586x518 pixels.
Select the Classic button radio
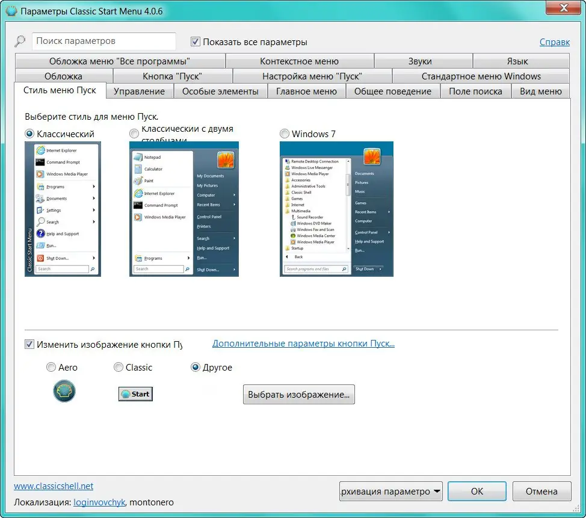click(118, 368)
